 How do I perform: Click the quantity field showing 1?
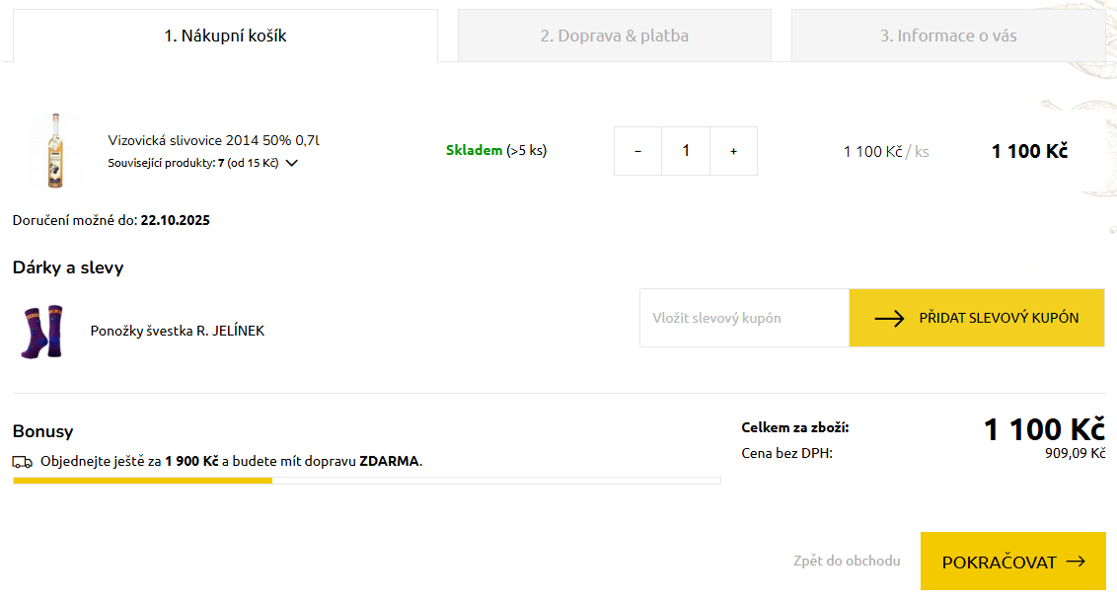tap(686, 151)
